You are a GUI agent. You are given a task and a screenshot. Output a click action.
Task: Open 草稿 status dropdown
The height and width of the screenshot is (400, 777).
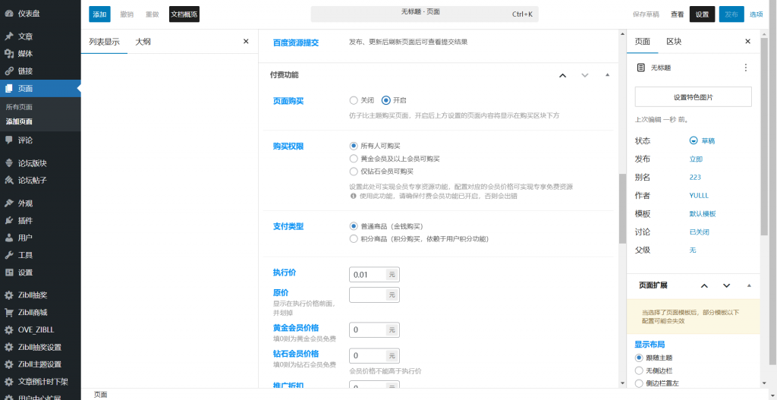point(702,140)
